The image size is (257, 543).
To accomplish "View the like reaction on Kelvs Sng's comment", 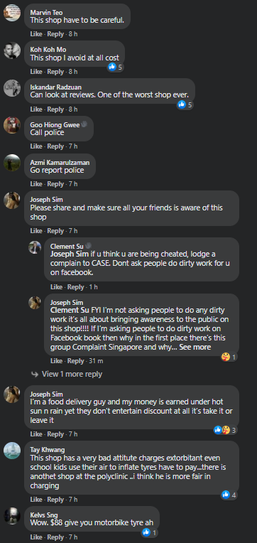I will [x=150, y=532].
